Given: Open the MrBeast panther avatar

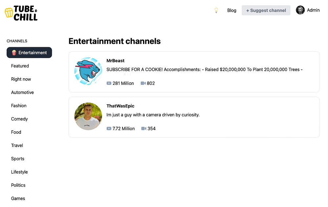Looking at the screenshot, I should (88, 71).
